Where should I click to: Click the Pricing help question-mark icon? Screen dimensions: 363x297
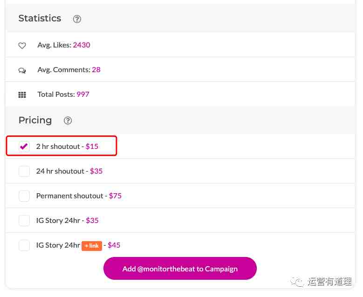68,121
